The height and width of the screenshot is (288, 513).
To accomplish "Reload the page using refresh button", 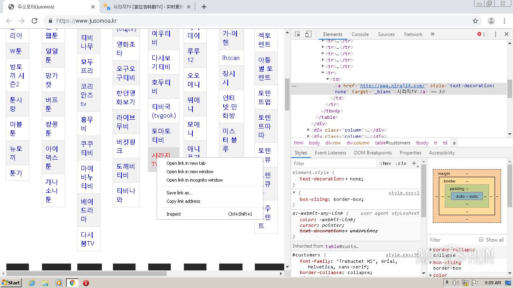I will [34, 21].
